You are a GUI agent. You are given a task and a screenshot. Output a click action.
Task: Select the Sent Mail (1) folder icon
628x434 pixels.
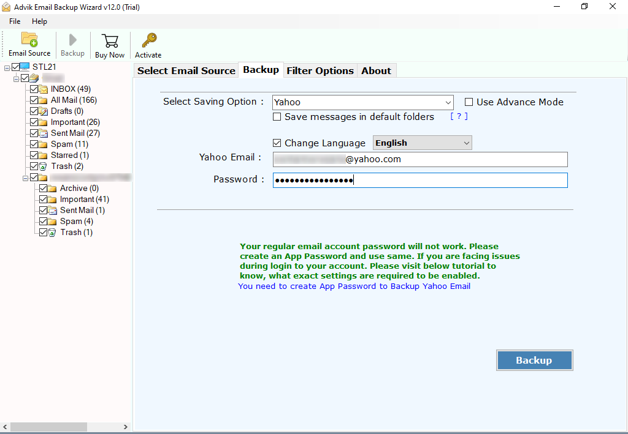click(52, 210)
